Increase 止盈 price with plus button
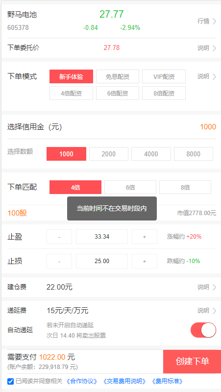This screenshot has height=392, width=221. pyautogui.click(x=145, y=237)
